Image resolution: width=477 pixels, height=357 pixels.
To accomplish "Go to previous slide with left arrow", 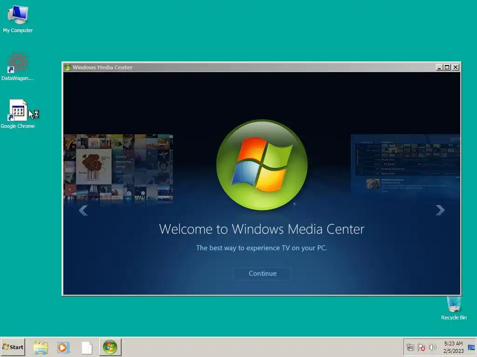I will (83, 211).
